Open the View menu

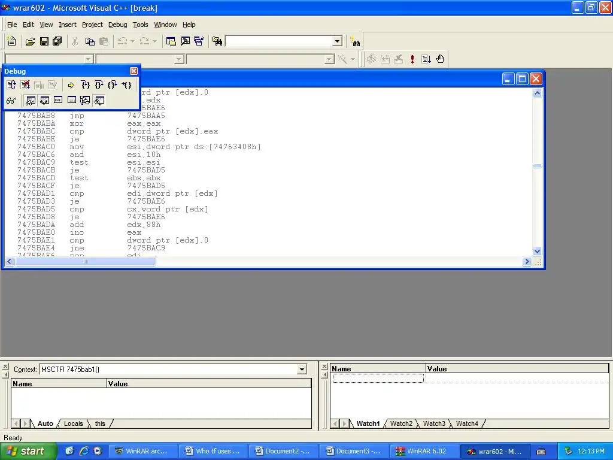pyautogui.click(x=46, y=25)
